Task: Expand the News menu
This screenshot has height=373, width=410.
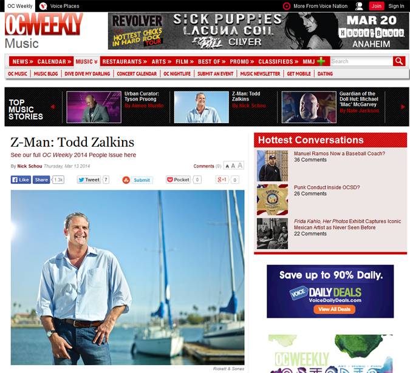Action: point(22,62)
